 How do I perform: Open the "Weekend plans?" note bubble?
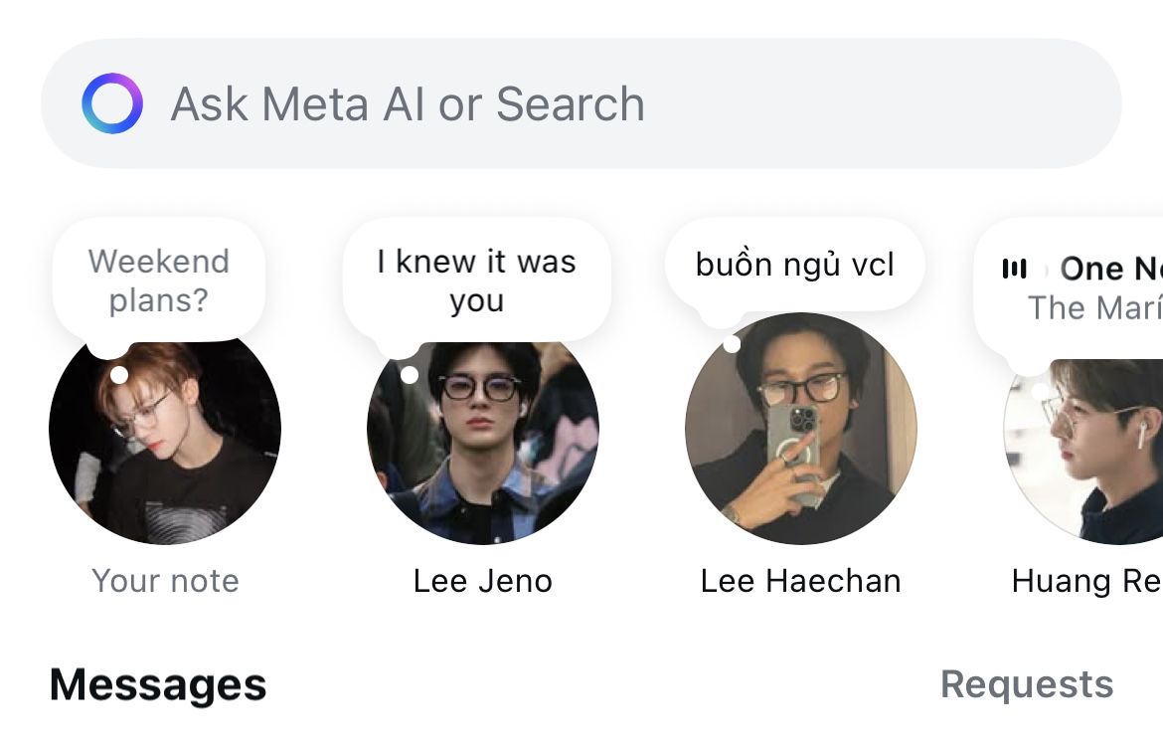[159, 281]
